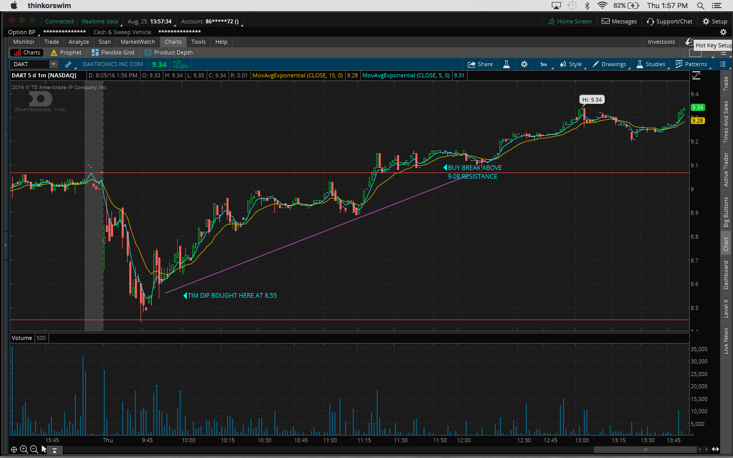Click the expand arrows icon at scrollbar end
The width and height of the screenshot is (733, 458).
pyautogui.click(x=715, y=449)
